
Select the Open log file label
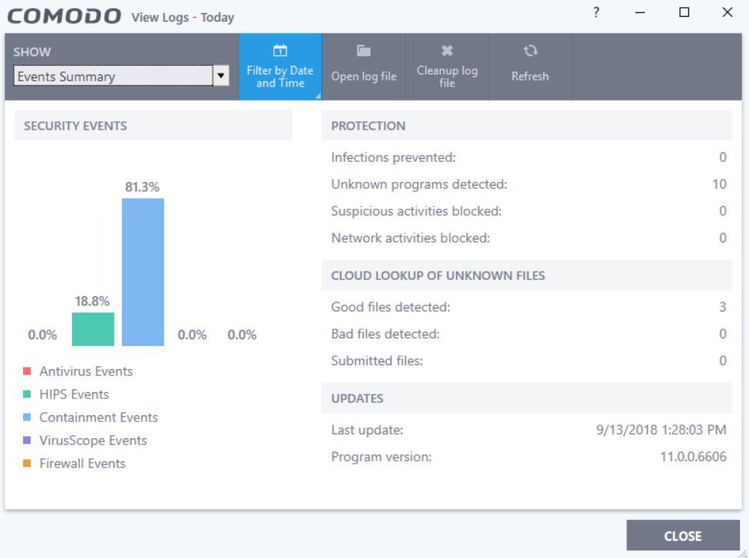364,77
